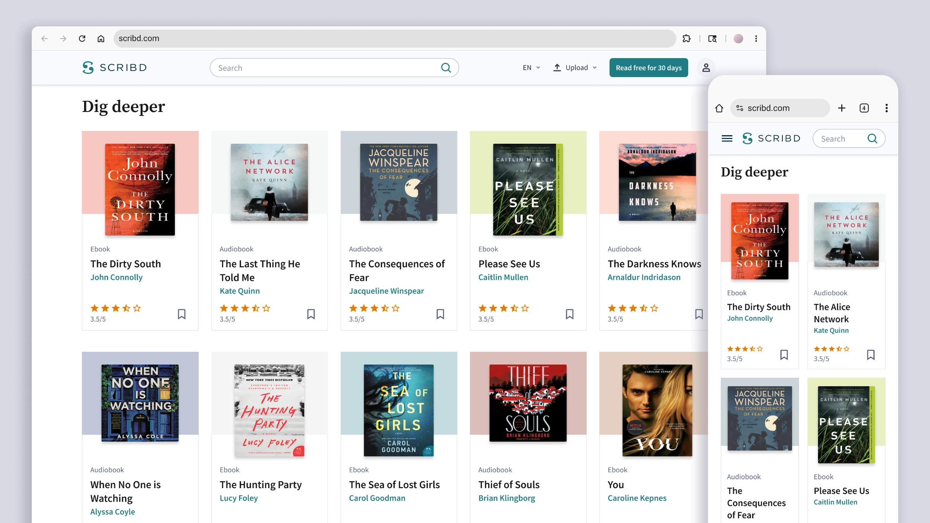Open author Caroline Kepnes link
This screenshot has height=523, width=930.
[637, 498]
